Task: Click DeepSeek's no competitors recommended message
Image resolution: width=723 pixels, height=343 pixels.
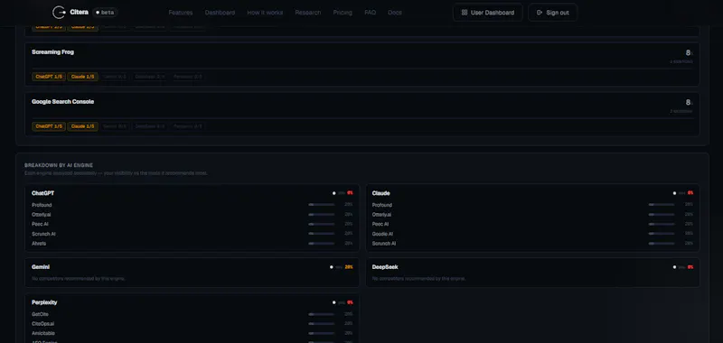Action: (418, 279)
